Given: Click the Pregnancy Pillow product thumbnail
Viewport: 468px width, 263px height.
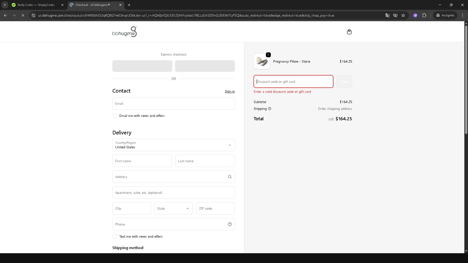Looking at the screenshot, I should (262, 61).
